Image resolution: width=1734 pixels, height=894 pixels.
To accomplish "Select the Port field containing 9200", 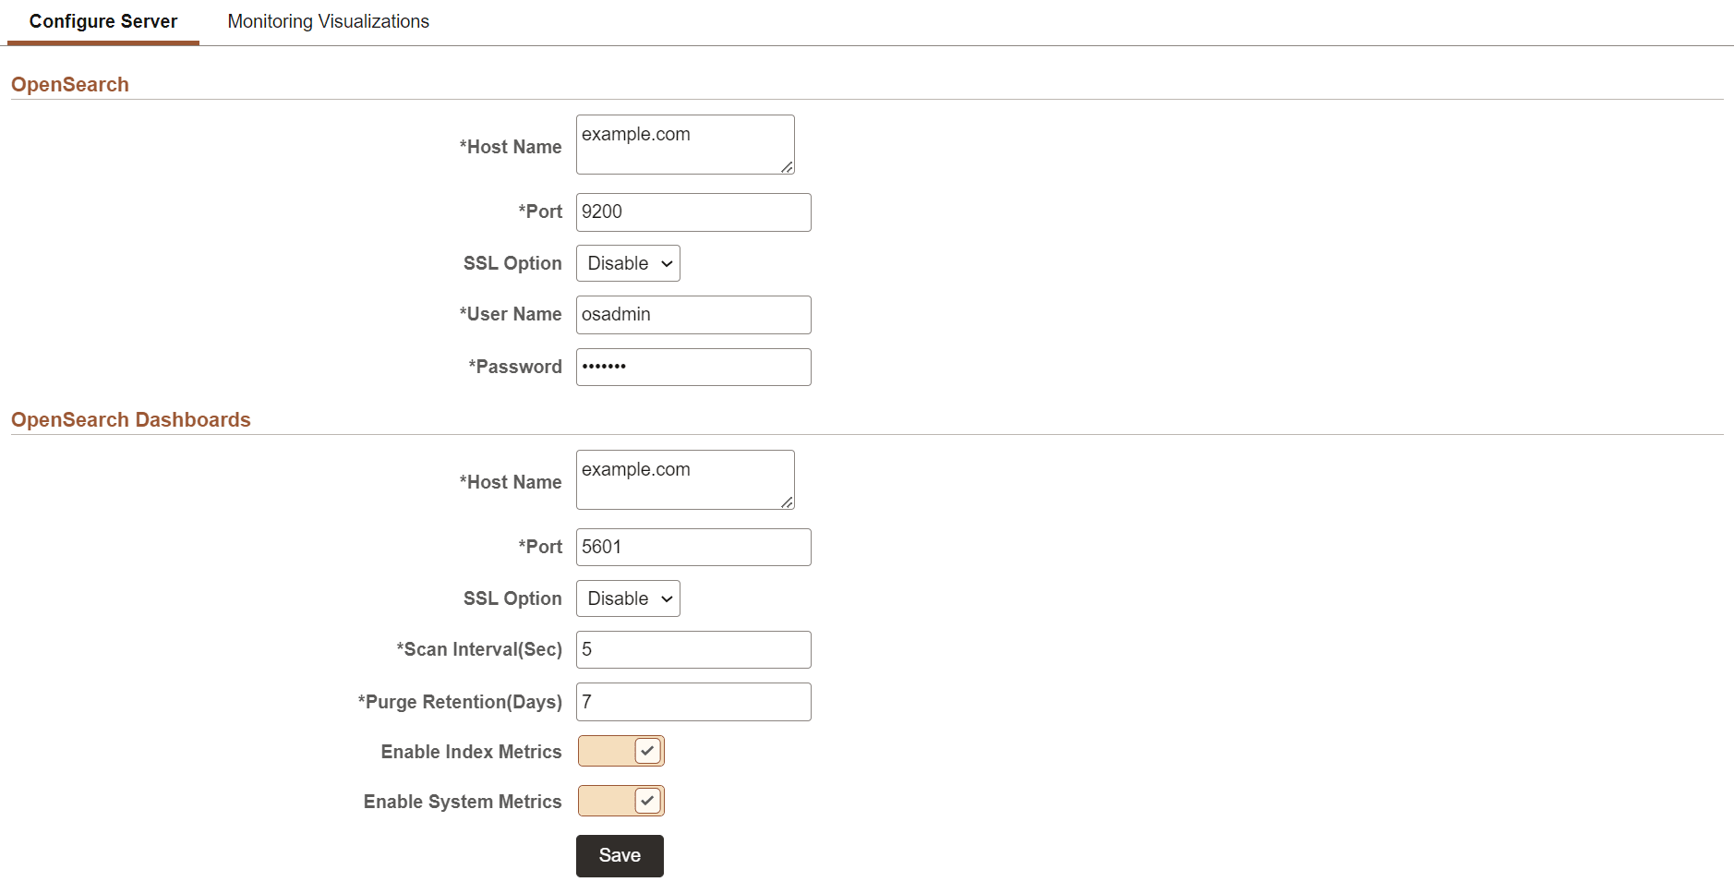I will 692,211.
